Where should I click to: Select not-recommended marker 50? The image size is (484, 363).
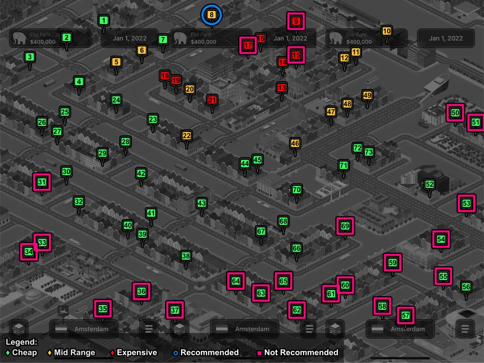pos(455,113)
